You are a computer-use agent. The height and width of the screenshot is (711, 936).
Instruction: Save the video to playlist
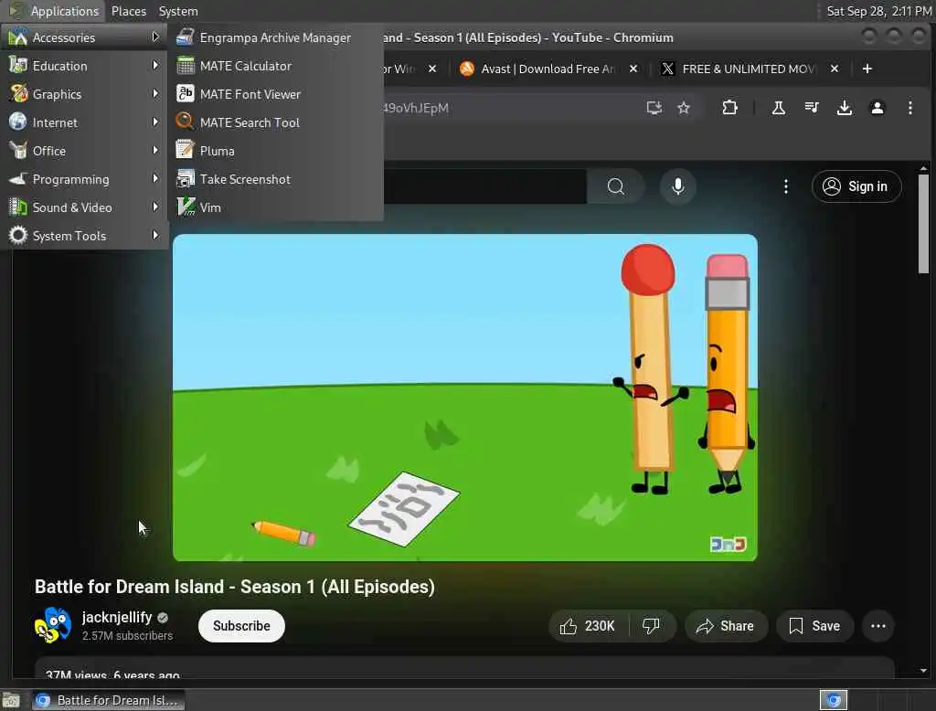point(814,626)
